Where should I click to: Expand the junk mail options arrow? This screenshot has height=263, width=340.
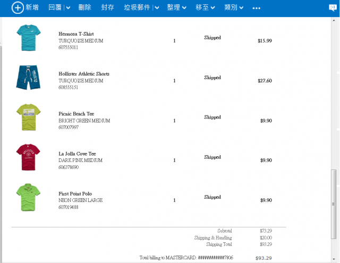pos(157,8)
